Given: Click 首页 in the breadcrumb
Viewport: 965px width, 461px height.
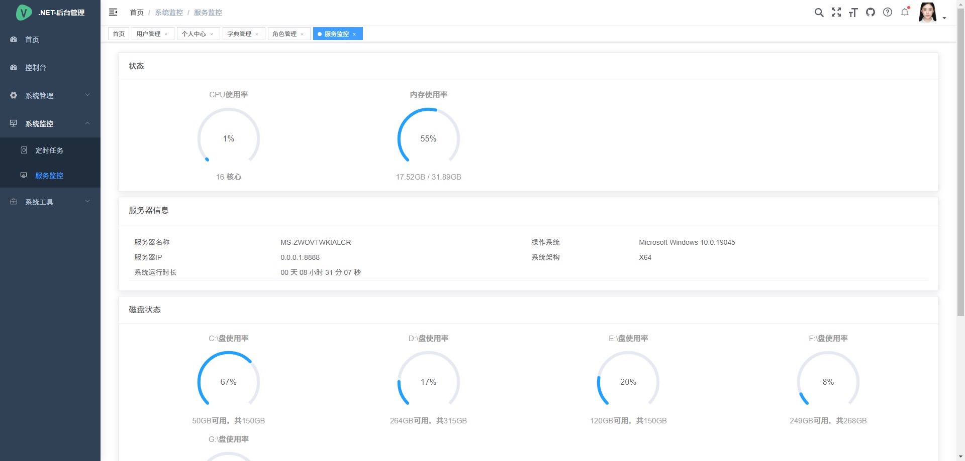Looking at the screenshot, I should (137, 13).
